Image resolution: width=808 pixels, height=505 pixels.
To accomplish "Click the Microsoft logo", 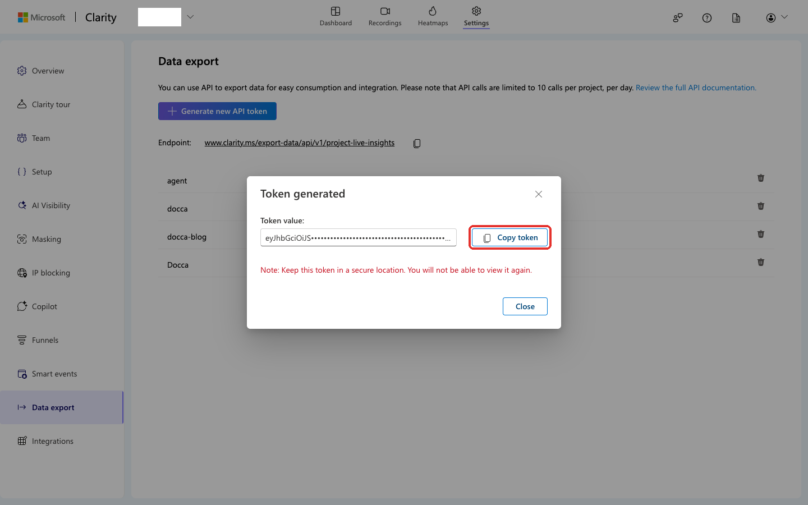I will pyautogui.click(x=42, y=17).
